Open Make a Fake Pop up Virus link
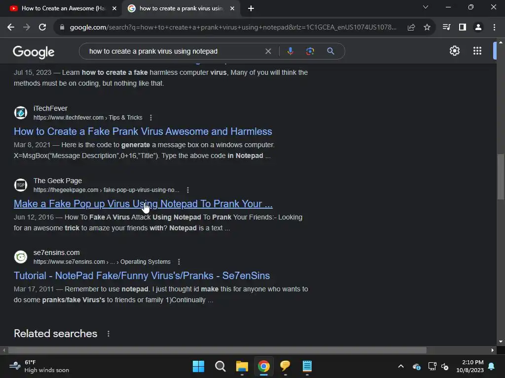 click(x=143, y=204)
